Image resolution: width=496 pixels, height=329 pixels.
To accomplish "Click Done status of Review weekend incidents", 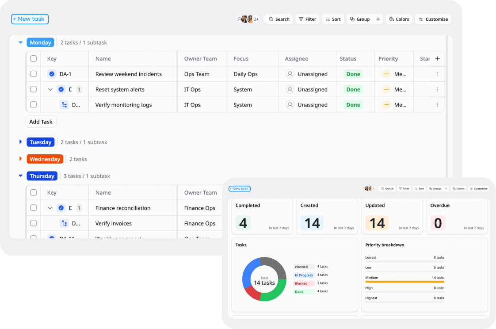I will [353, 74].
